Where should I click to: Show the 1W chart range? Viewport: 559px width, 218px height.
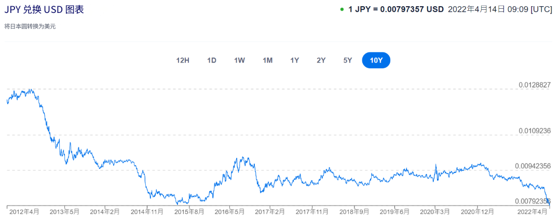[239, 61]
